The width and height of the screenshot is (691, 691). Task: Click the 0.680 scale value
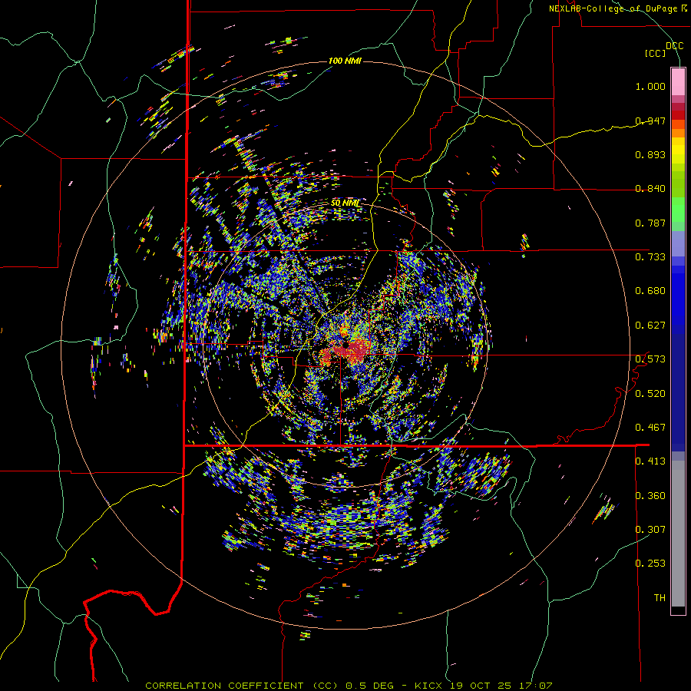650,291
